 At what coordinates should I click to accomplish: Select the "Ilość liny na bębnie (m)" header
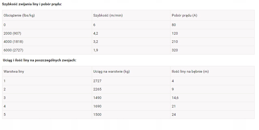point(190,71)
